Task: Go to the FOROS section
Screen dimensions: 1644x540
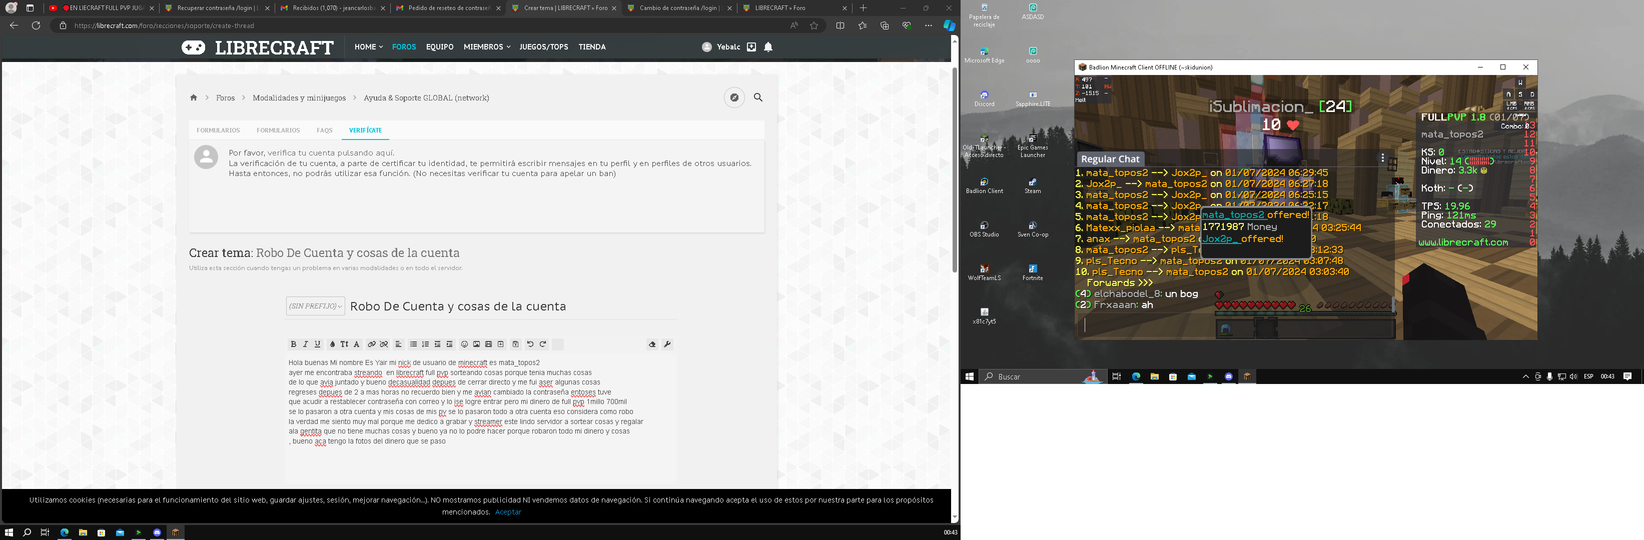Action: pyautogui.click(x=404, y=47)
